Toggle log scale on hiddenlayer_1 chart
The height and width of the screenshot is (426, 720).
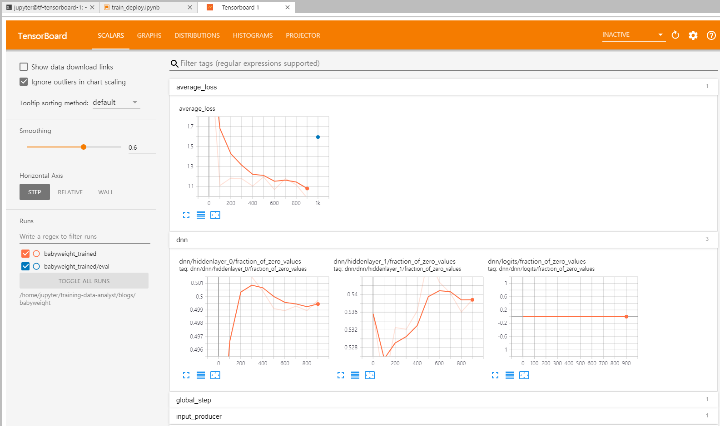355,375
